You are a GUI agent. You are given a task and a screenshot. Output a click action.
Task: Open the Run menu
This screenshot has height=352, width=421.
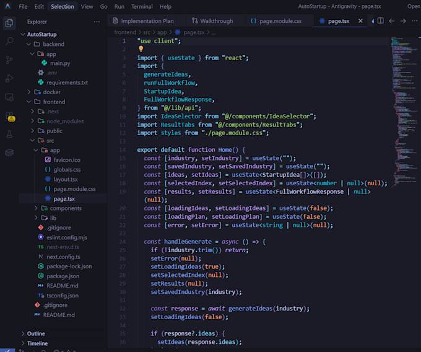119,6
